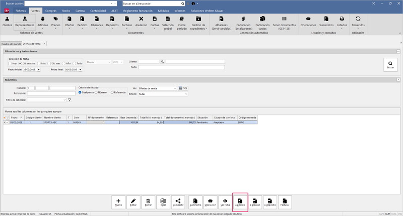403x216 pixels.
Task: Open the Compras menu tab
Action: [x=51, y=11]
